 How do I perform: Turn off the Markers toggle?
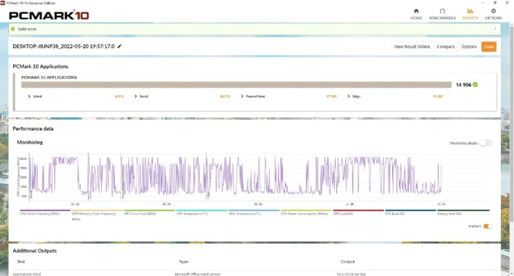(487, 226)
